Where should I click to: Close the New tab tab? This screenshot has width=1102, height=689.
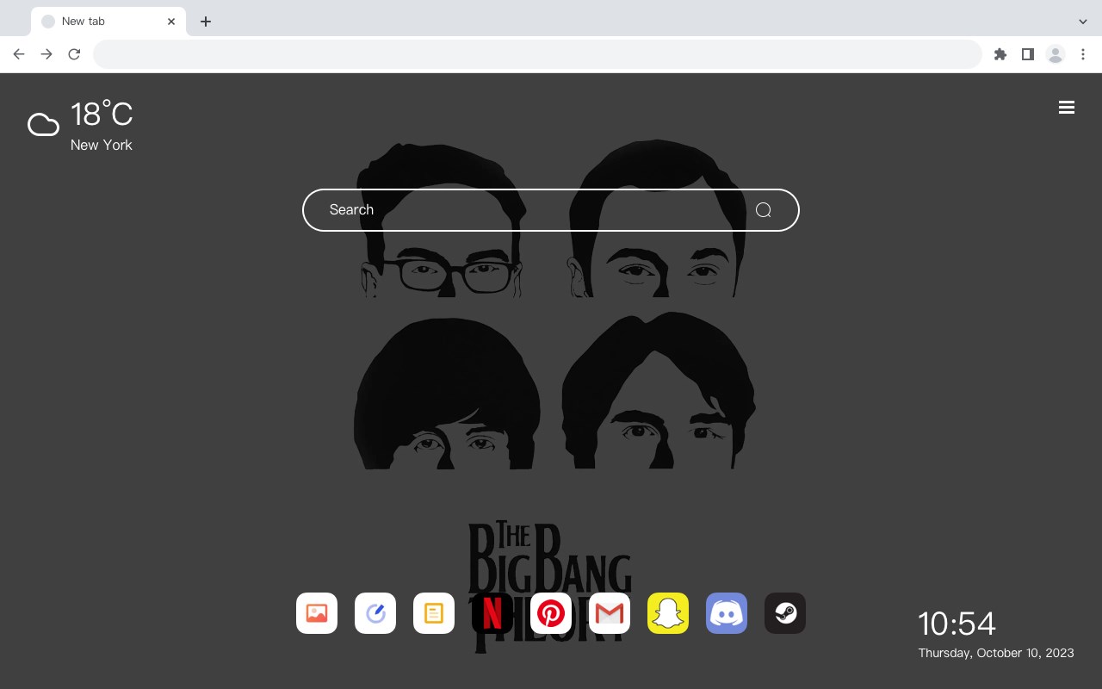(171, 22)
